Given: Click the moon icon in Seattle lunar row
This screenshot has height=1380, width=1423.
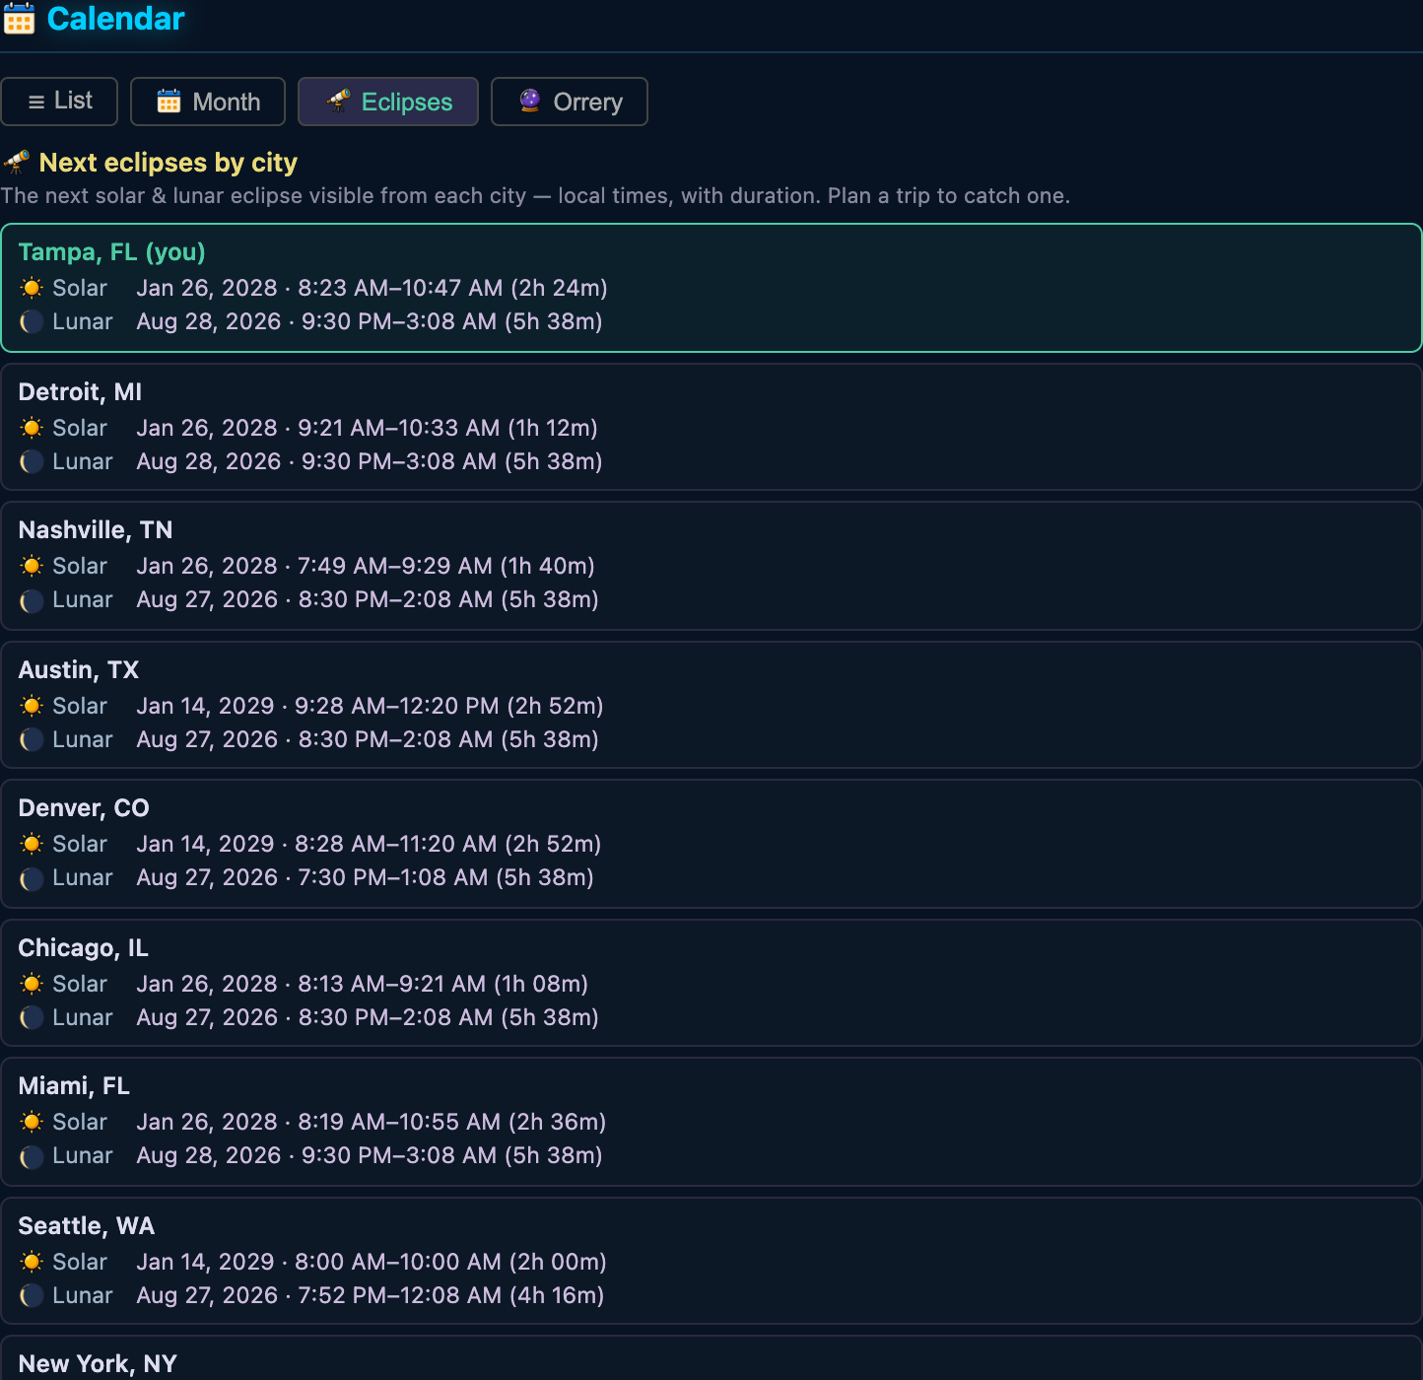Looking at the screenshot, I should coord(32,1295).
